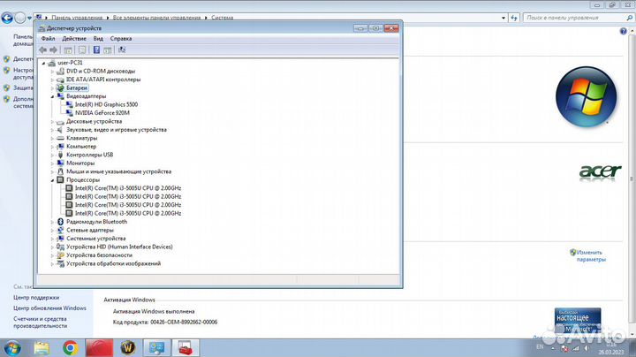This screenshot has width=636, height=357.
Task: Click the sound devices speaker icon
Action: click(x=60, y=130)
